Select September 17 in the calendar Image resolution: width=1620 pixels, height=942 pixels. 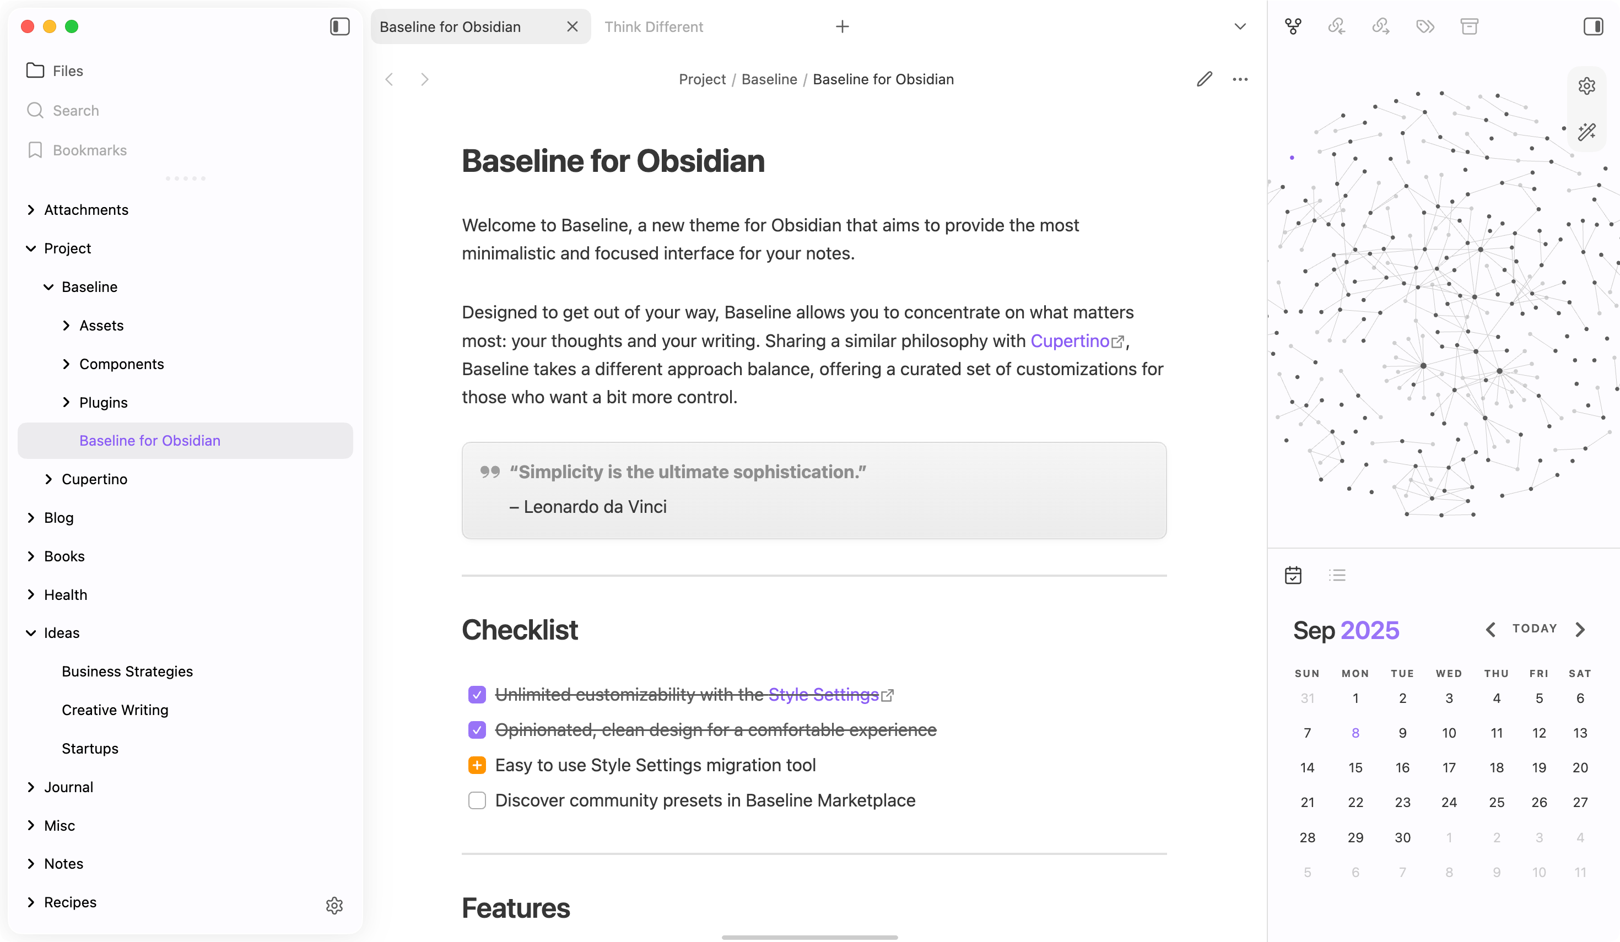click(x=1449, y=767)
